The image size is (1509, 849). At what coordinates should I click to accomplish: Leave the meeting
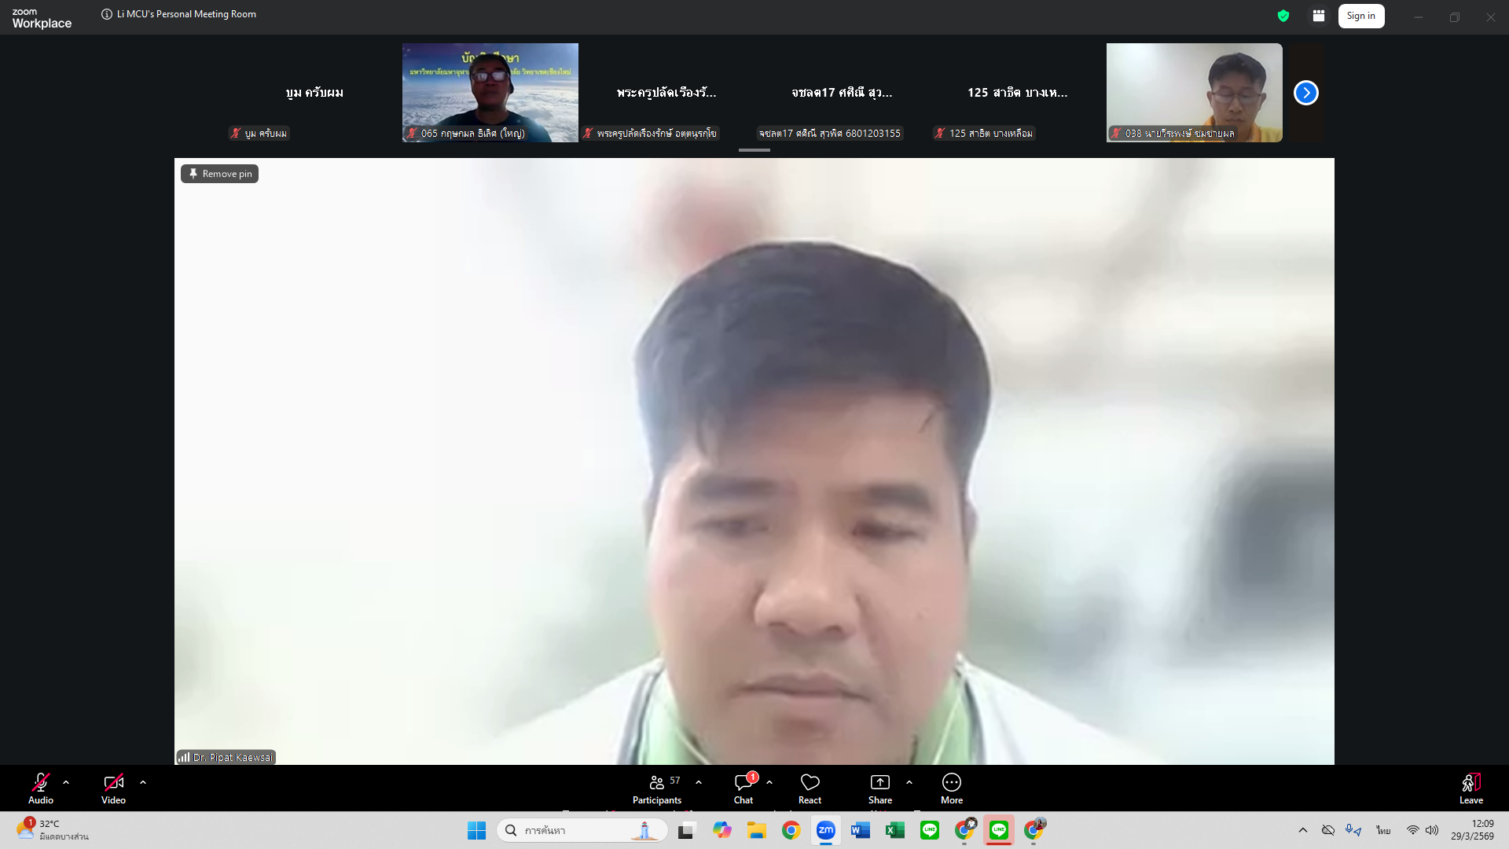(1470, 788)
